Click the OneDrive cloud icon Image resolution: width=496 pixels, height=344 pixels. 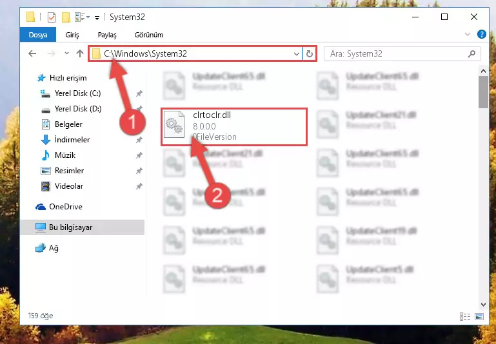(41, 207)
